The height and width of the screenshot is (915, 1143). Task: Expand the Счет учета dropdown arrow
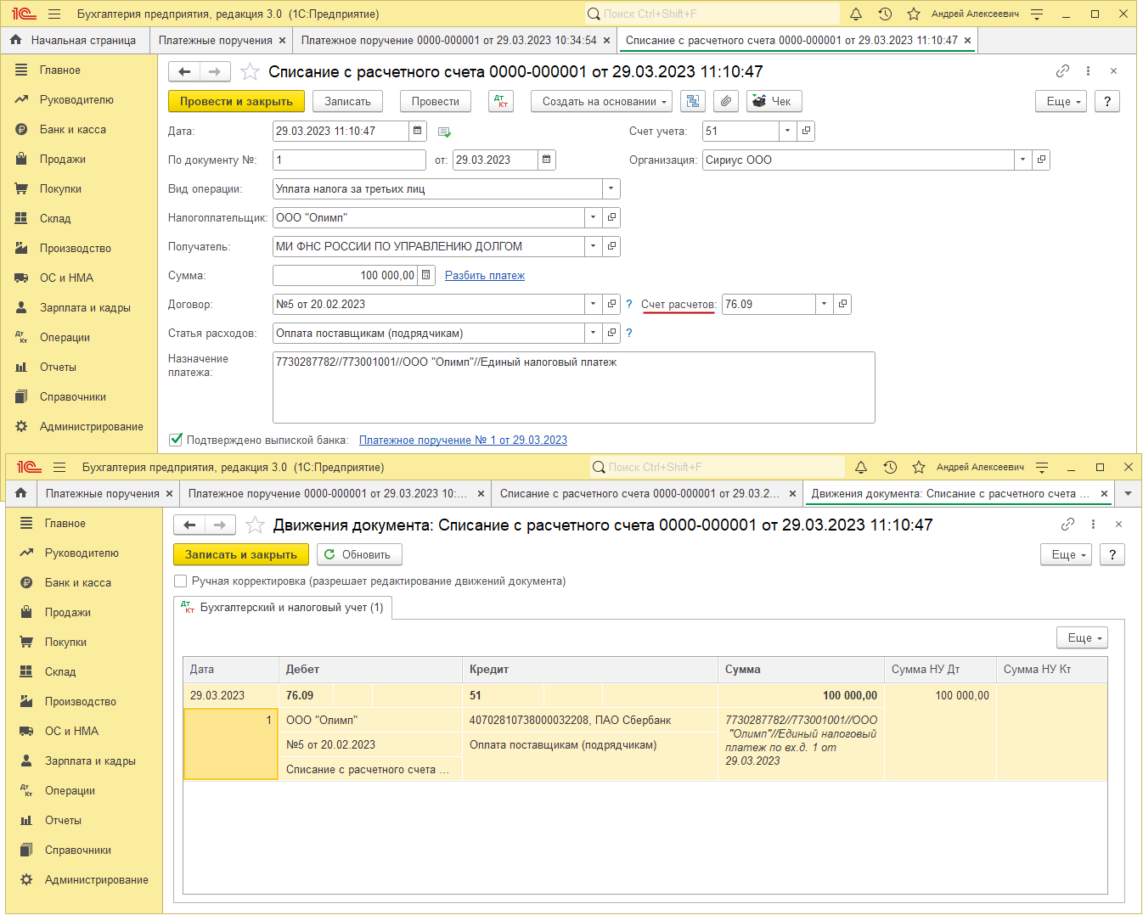(x=788, y=131)
